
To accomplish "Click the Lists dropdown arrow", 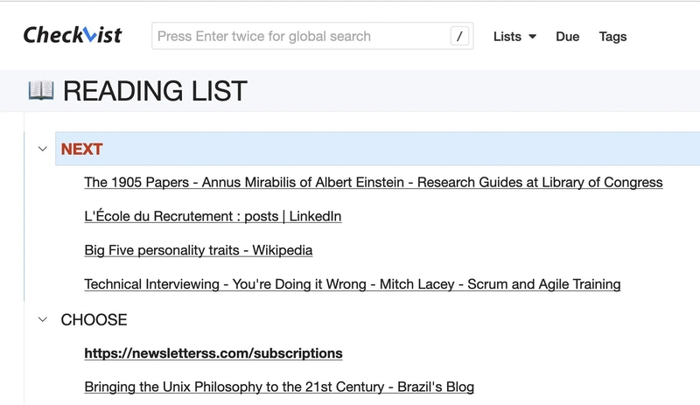I will pyautogui.click(x=532, y=37).
